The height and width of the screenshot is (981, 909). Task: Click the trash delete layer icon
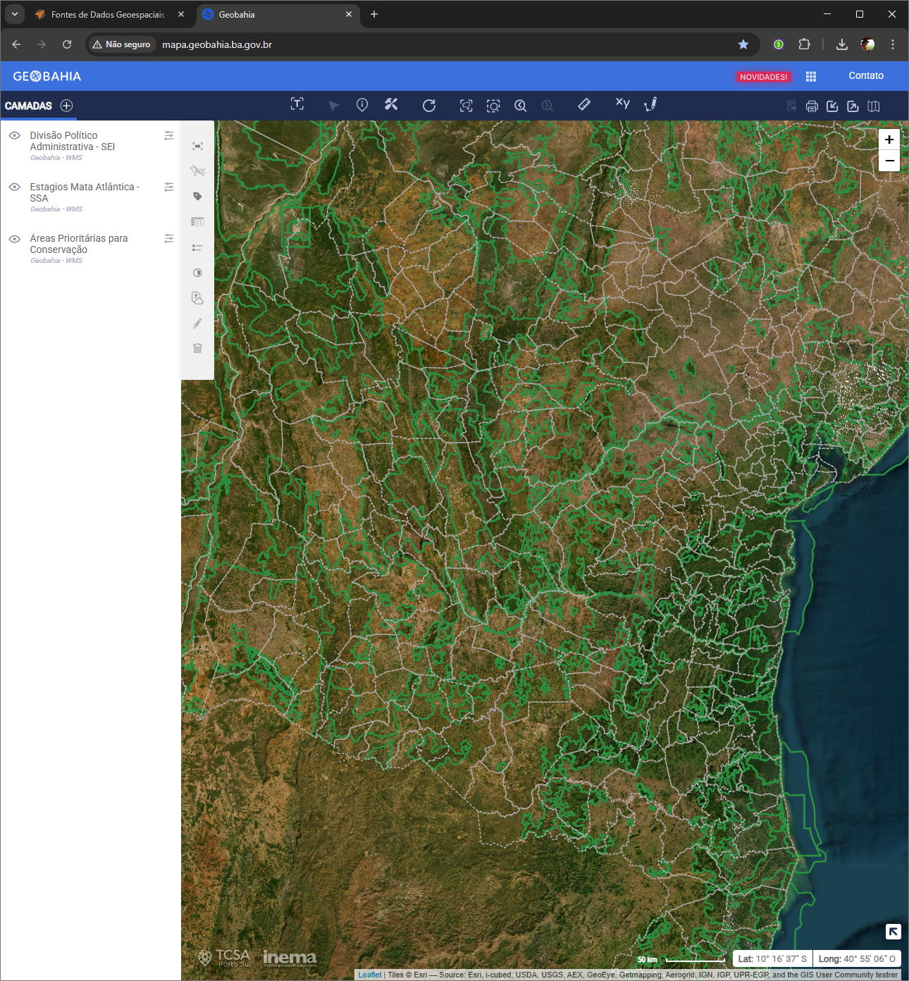click(197, 349)
